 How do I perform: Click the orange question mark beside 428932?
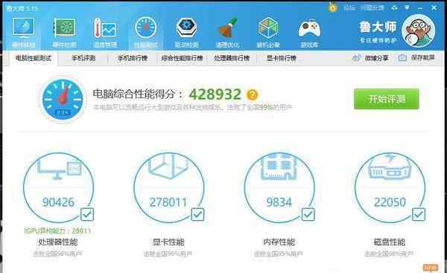click(x=252, y=94)
